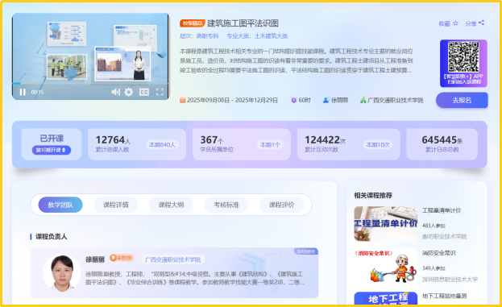Click the 12764 累计选课人数 statistic

(113, 143)
